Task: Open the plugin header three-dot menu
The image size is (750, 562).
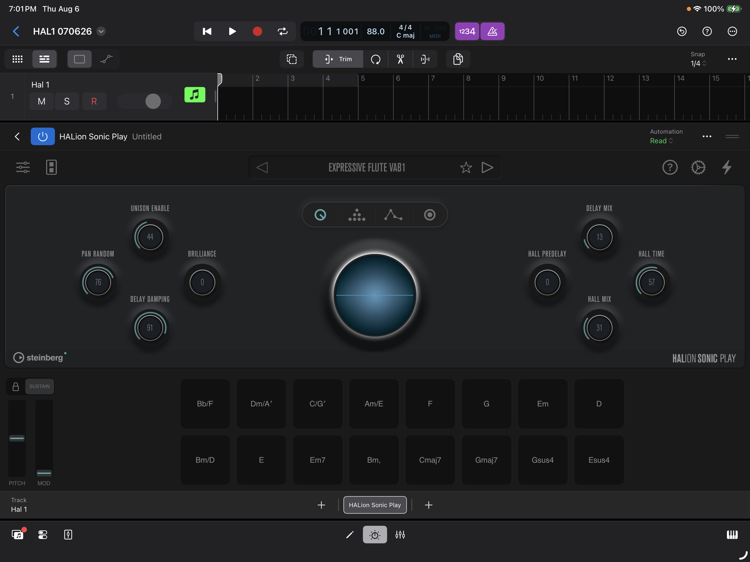Action: (707, 136)
